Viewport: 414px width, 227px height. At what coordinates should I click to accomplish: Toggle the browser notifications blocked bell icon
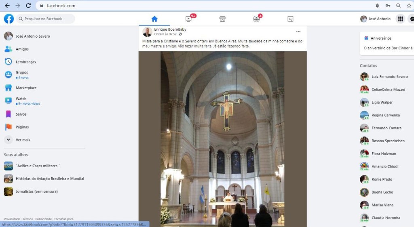(377, 6)
